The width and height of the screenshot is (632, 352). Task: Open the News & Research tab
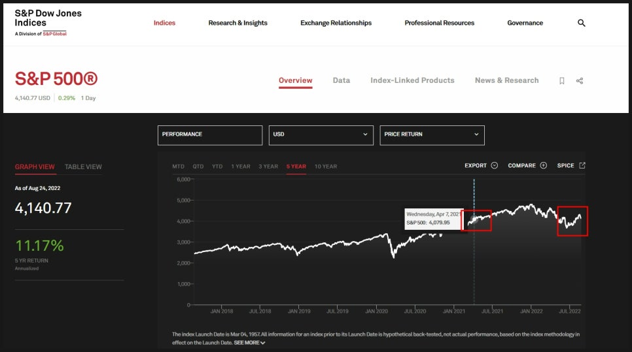[x=506, y=80]
